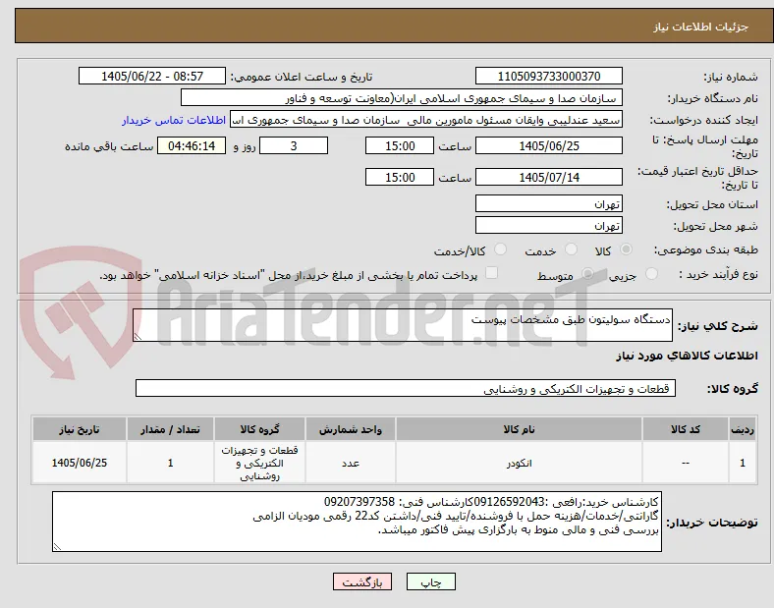This screenshot has height=608, width=774.
Task: Click the request creator name field
Action: [426, 120]
